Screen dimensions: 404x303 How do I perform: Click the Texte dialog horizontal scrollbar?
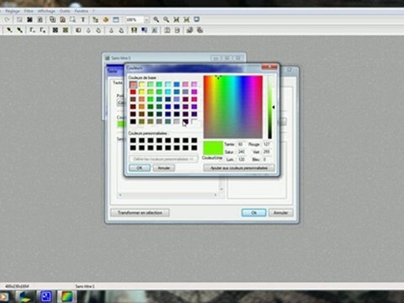tap(167, 194)
